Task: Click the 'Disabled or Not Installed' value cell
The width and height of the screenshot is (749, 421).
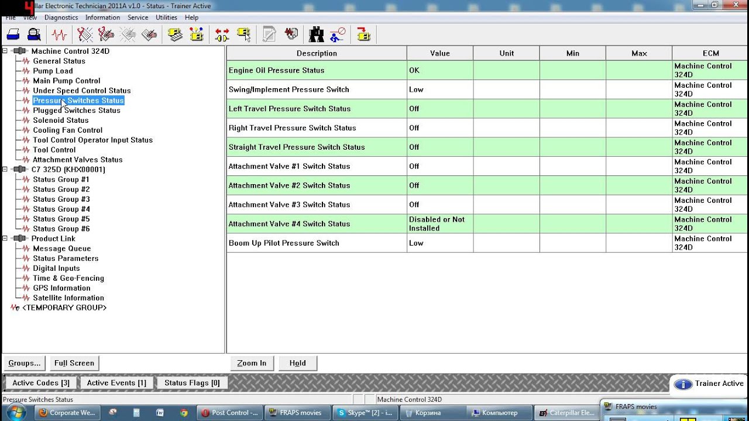Action: 440,224
